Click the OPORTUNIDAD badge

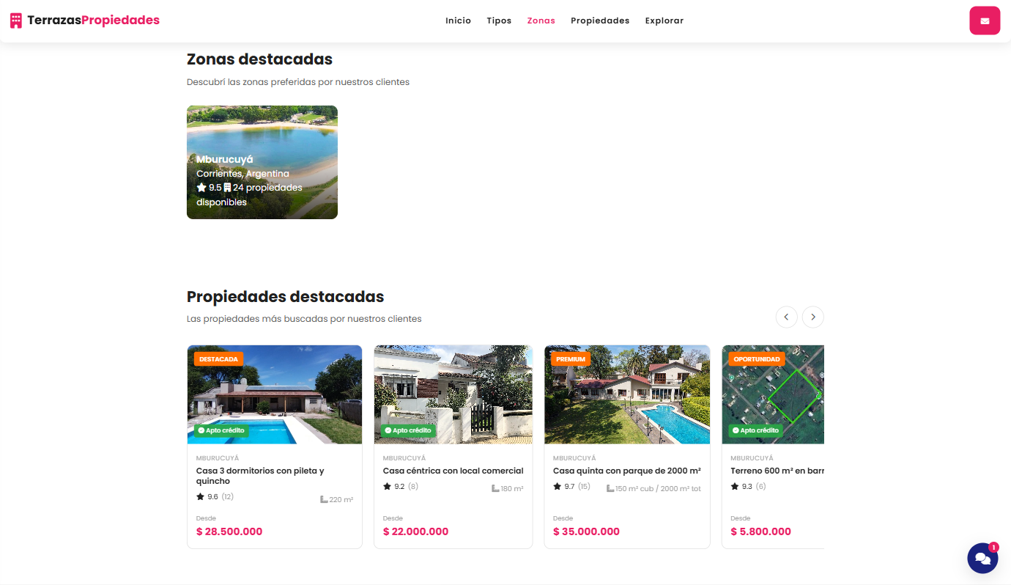point(757,359)
